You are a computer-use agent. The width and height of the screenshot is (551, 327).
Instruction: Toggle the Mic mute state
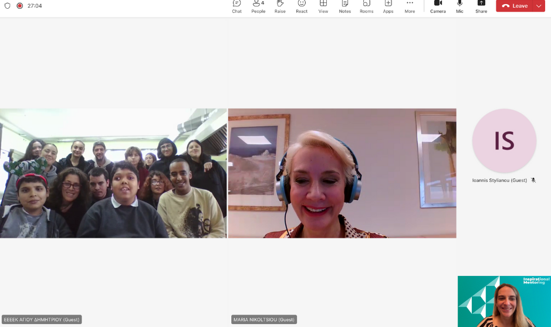[459, 6]
